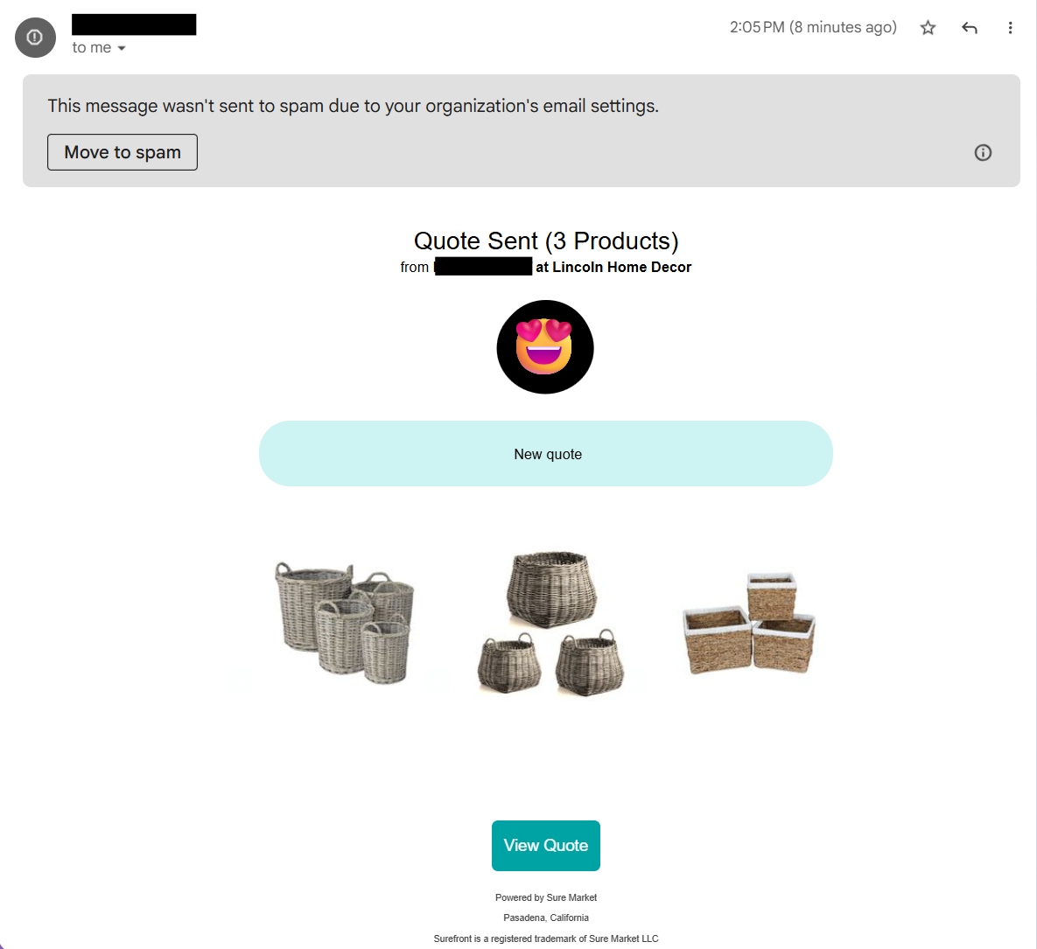The height and width of the screenshot is (949, 1037).
Task: Click the redacted sender name
Action: tap(134, 24)
